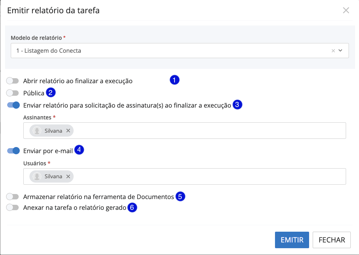Enable Armazenar relatório na ferramenta de Documentos
This screenshot has width=359, height=255.
click(x=13, y=197)
